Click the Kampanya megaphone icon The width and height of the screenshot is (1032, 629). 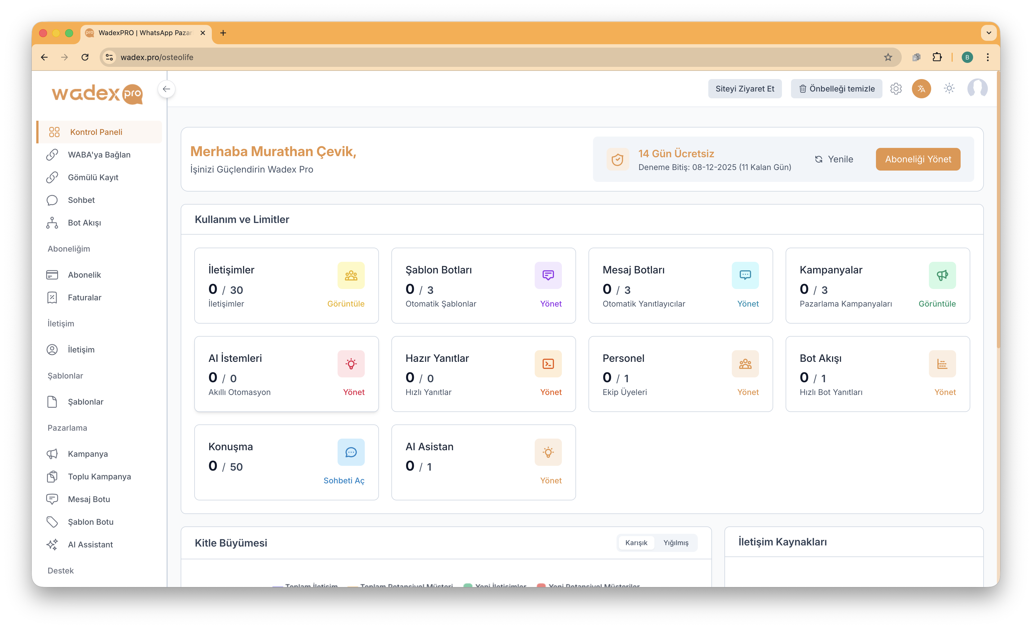(52, 454)
